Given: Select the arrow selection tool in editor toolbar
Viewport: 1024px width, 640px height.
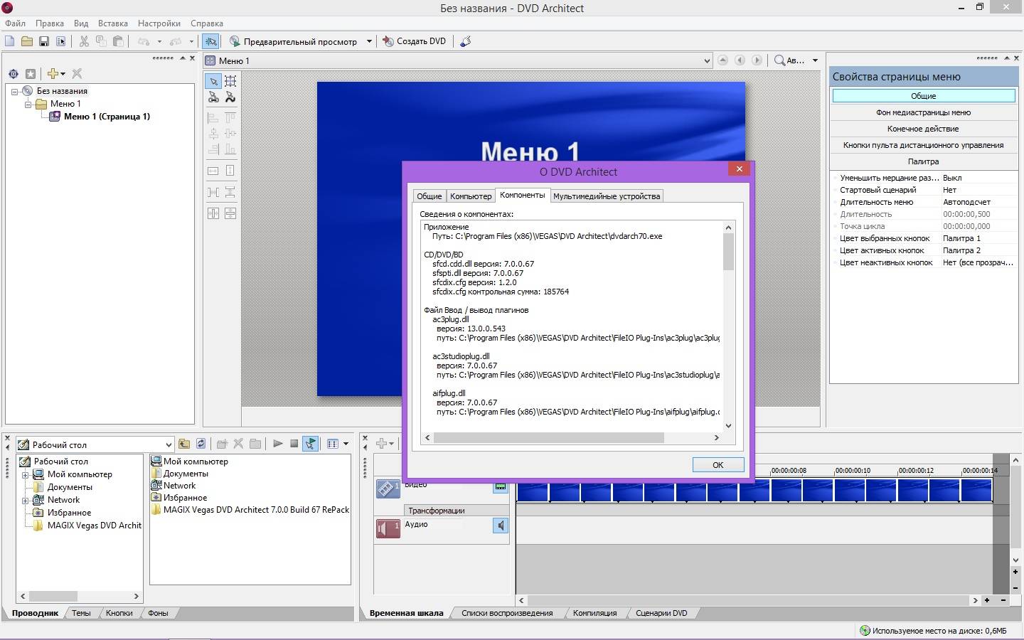Looking at the screenshot, I should point(213,81).
